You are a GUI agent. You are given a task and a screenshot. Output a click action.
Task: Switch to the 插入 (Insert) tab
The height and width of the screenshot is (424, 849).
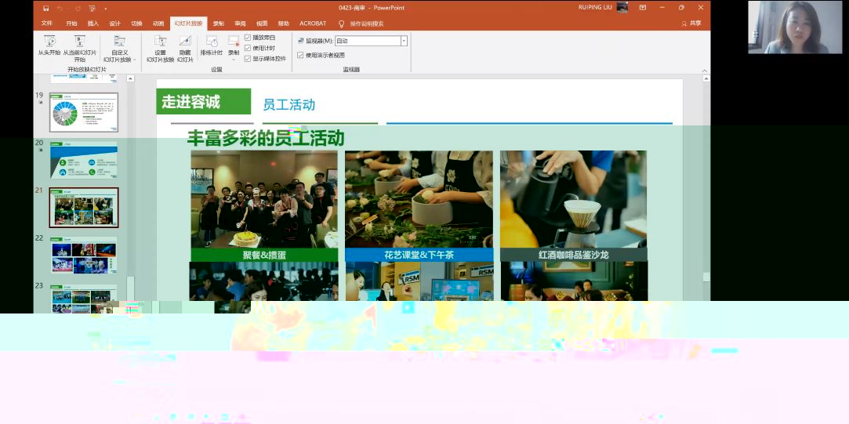pos(93,24)
